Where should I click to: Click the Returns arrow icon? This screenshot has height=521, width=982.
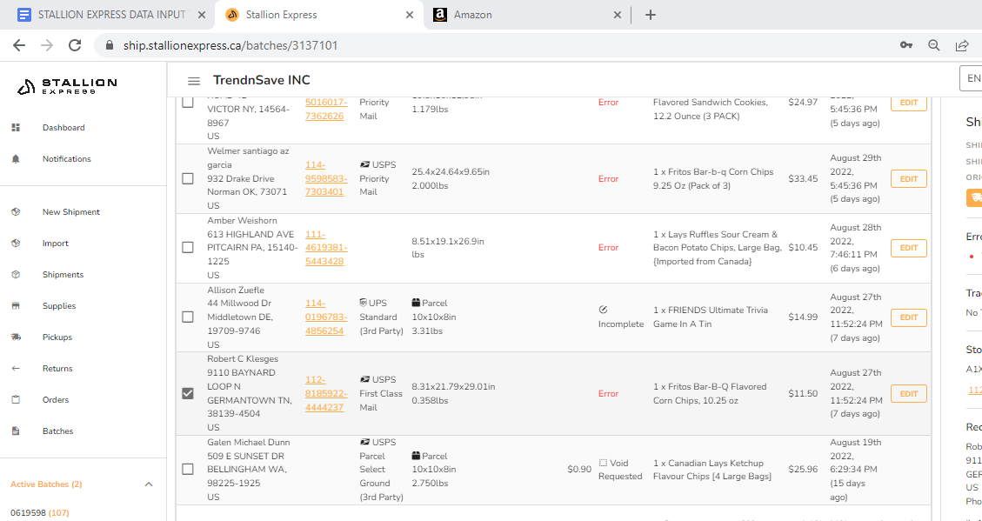(x=16, y=369)
